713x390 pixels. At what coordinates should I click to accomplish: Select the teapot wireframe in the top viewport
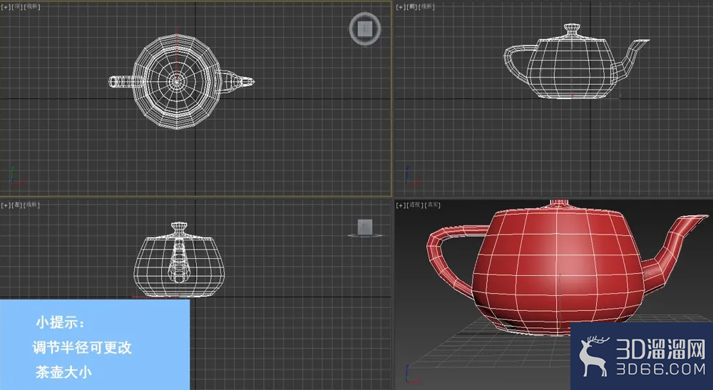coord(181,81)
